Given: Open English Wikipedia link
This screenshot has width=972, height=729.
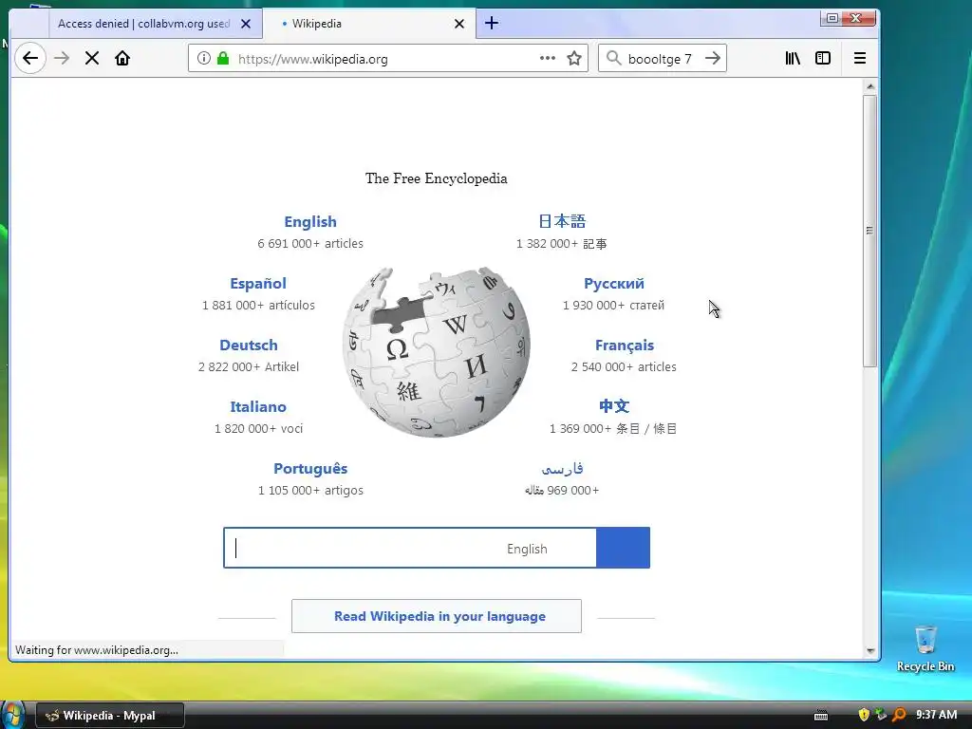Looking at the screenshot, I should tap(310, 221).
